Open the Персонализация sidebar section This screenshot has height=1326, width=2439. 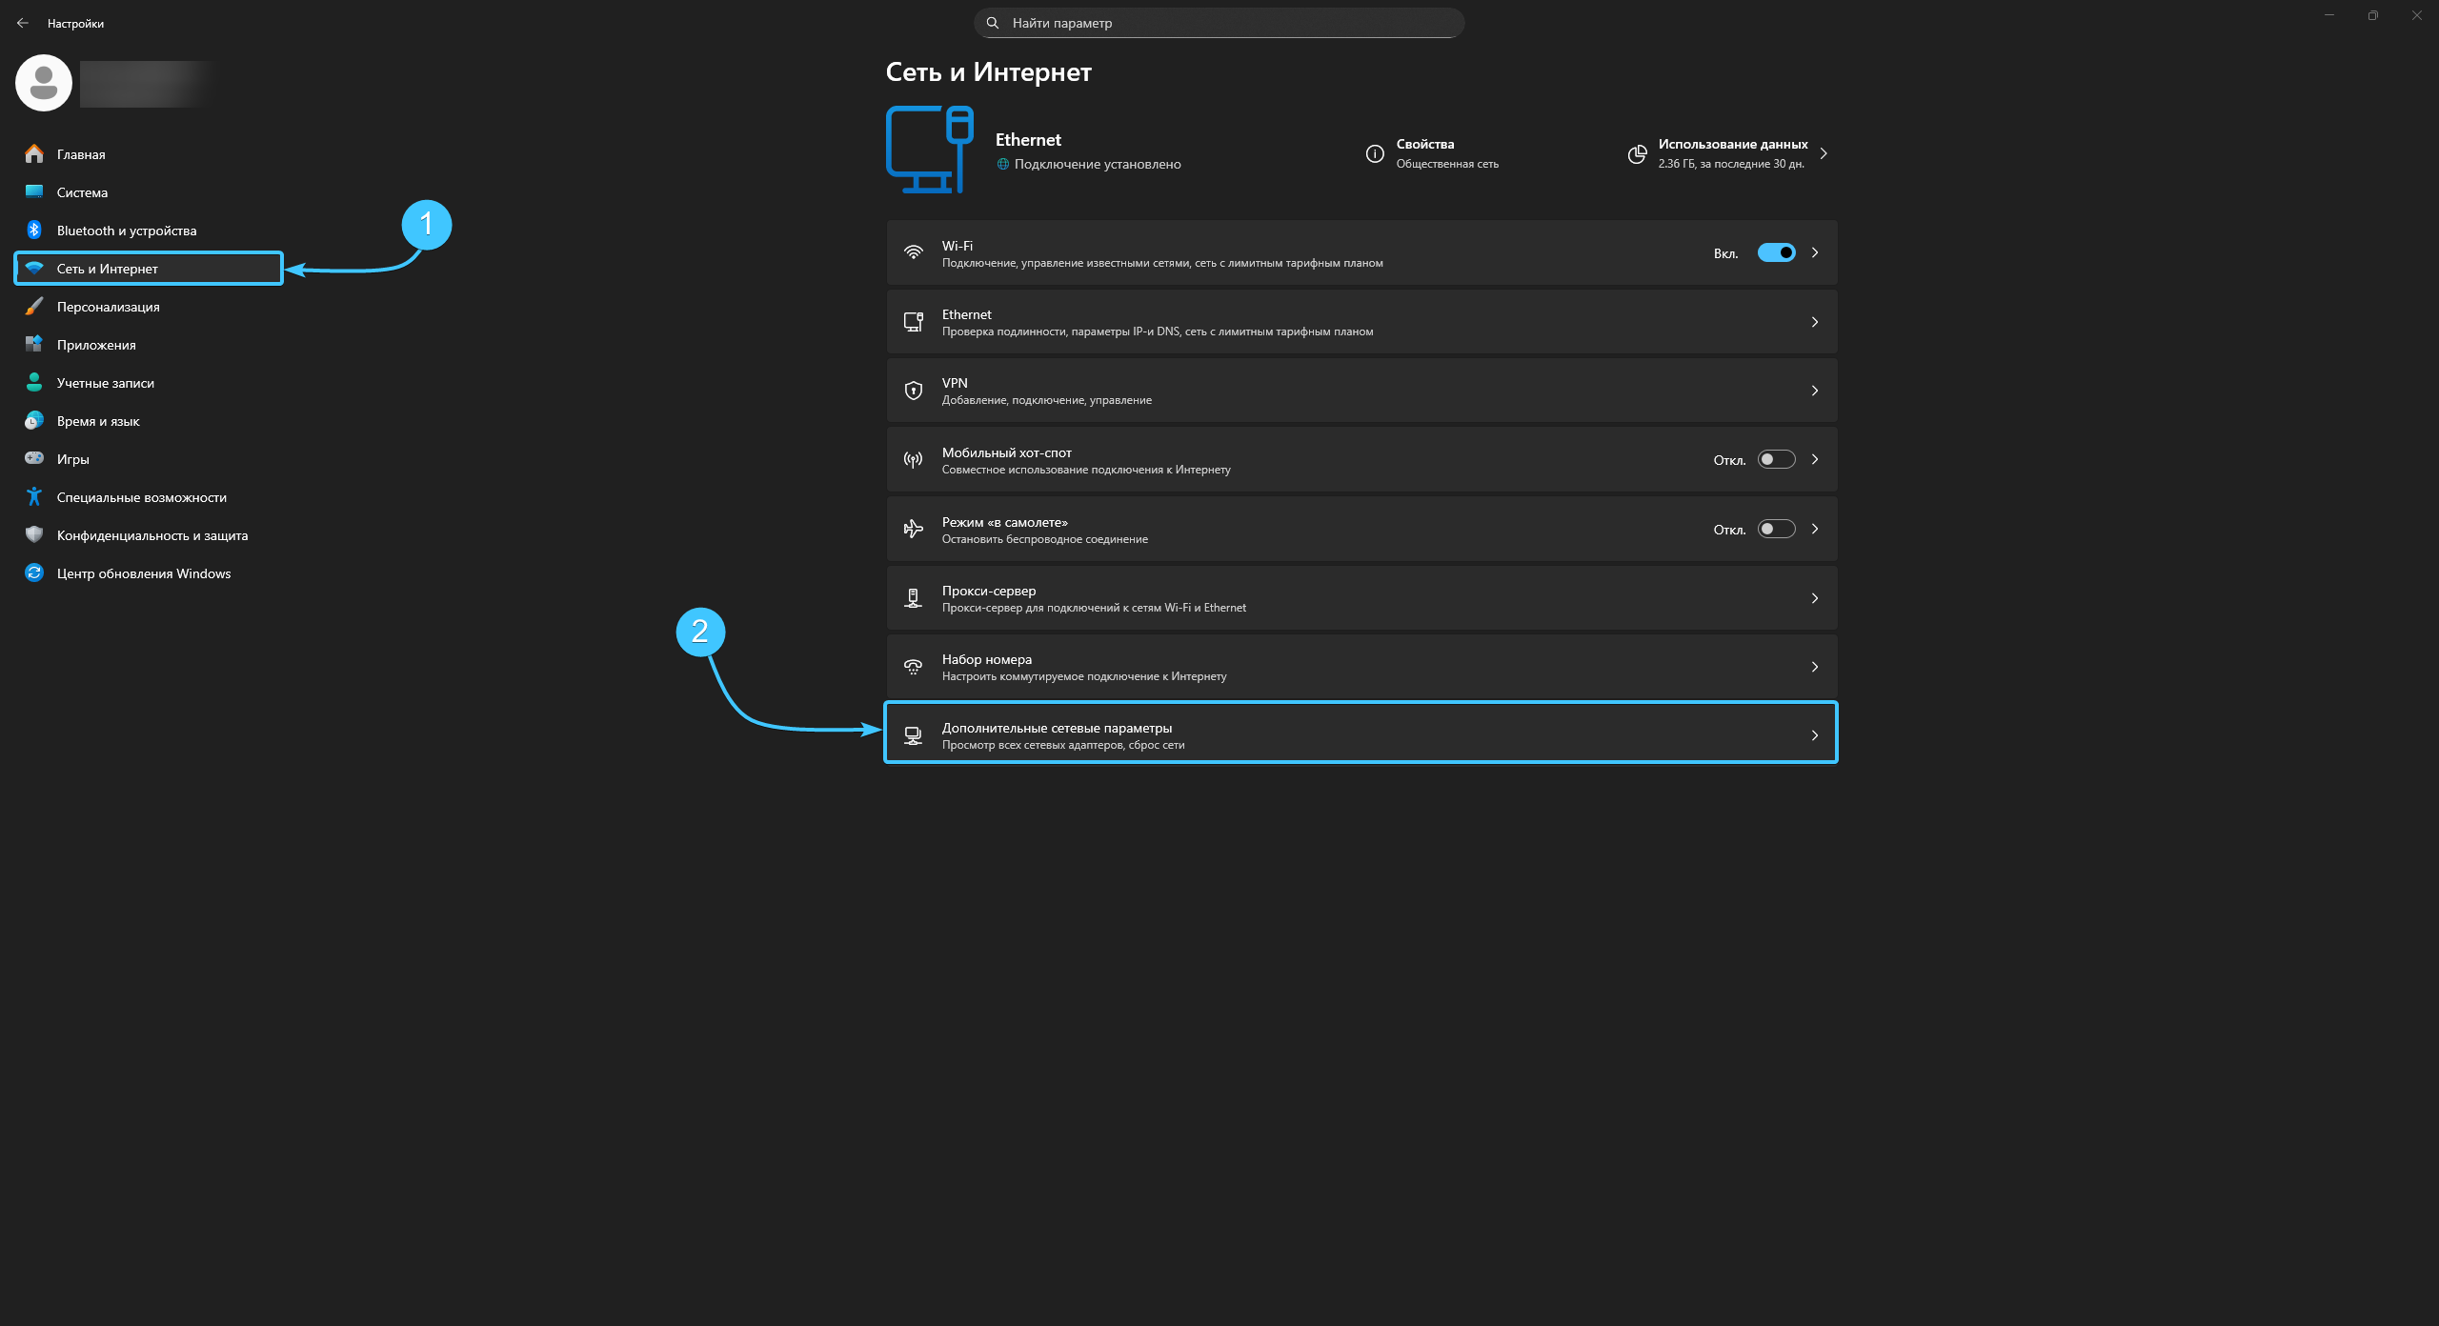[x=108, y=307]
